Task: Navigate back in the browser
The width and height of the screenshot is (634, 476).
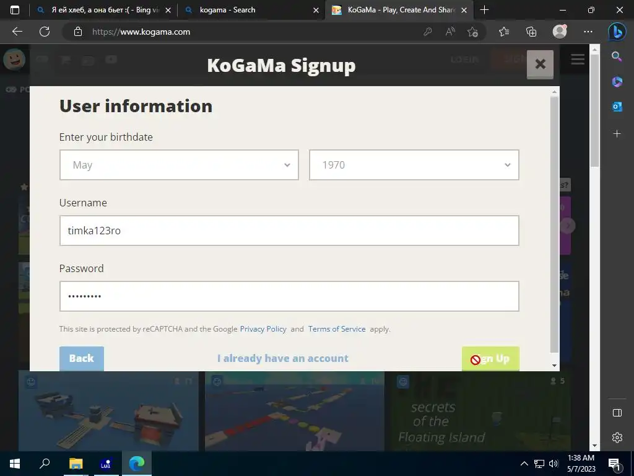Action: pos(17,32)
